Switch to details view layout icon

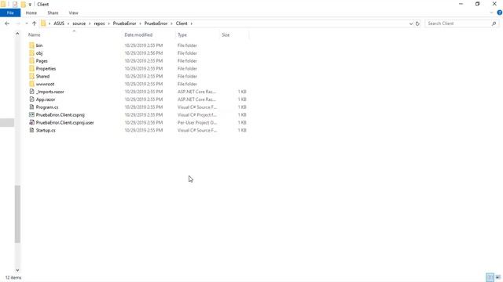click(x=490, y=277)
